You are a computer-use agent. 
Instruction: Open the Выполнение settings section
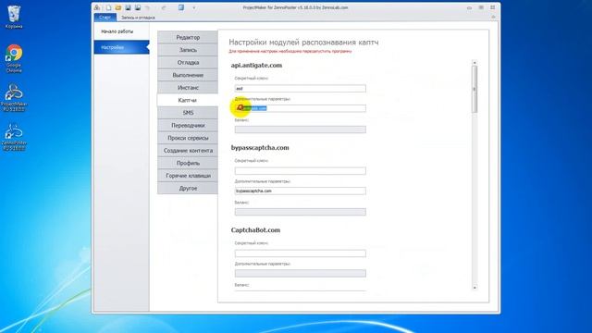[x=188, y=75]
